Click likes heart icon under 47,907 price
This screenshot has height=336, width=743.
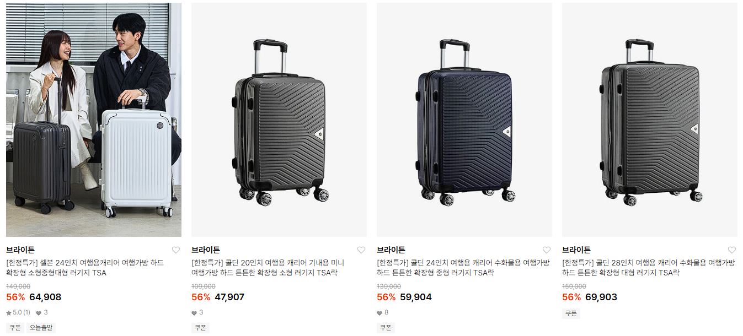[x=194, y=313]
